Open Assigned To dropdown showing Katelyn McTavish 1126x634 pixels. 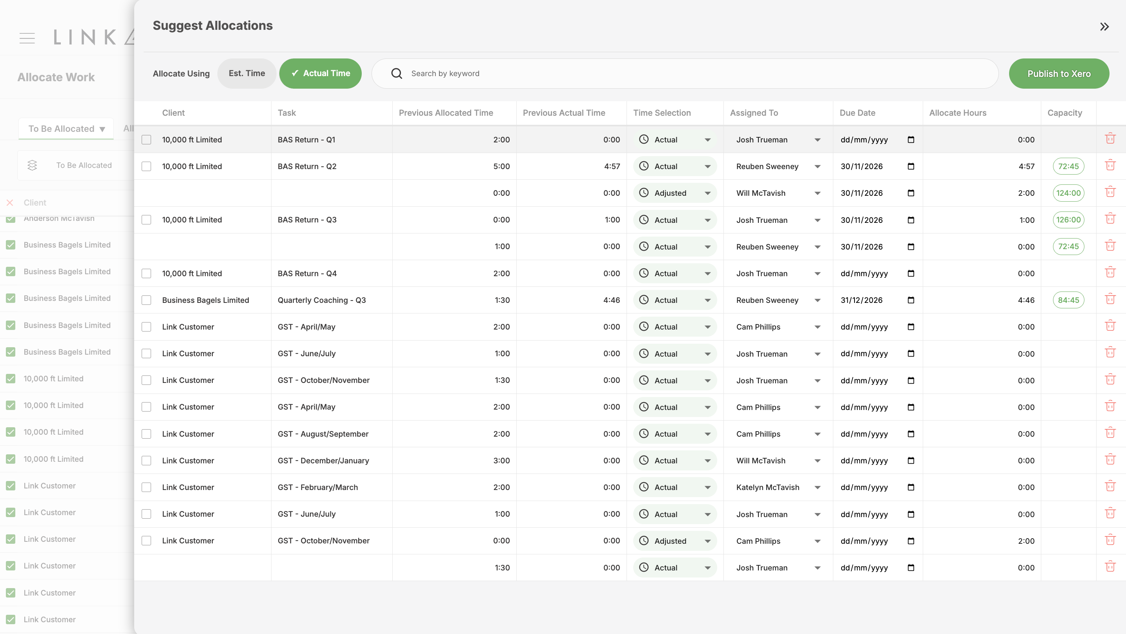point(778,487)
